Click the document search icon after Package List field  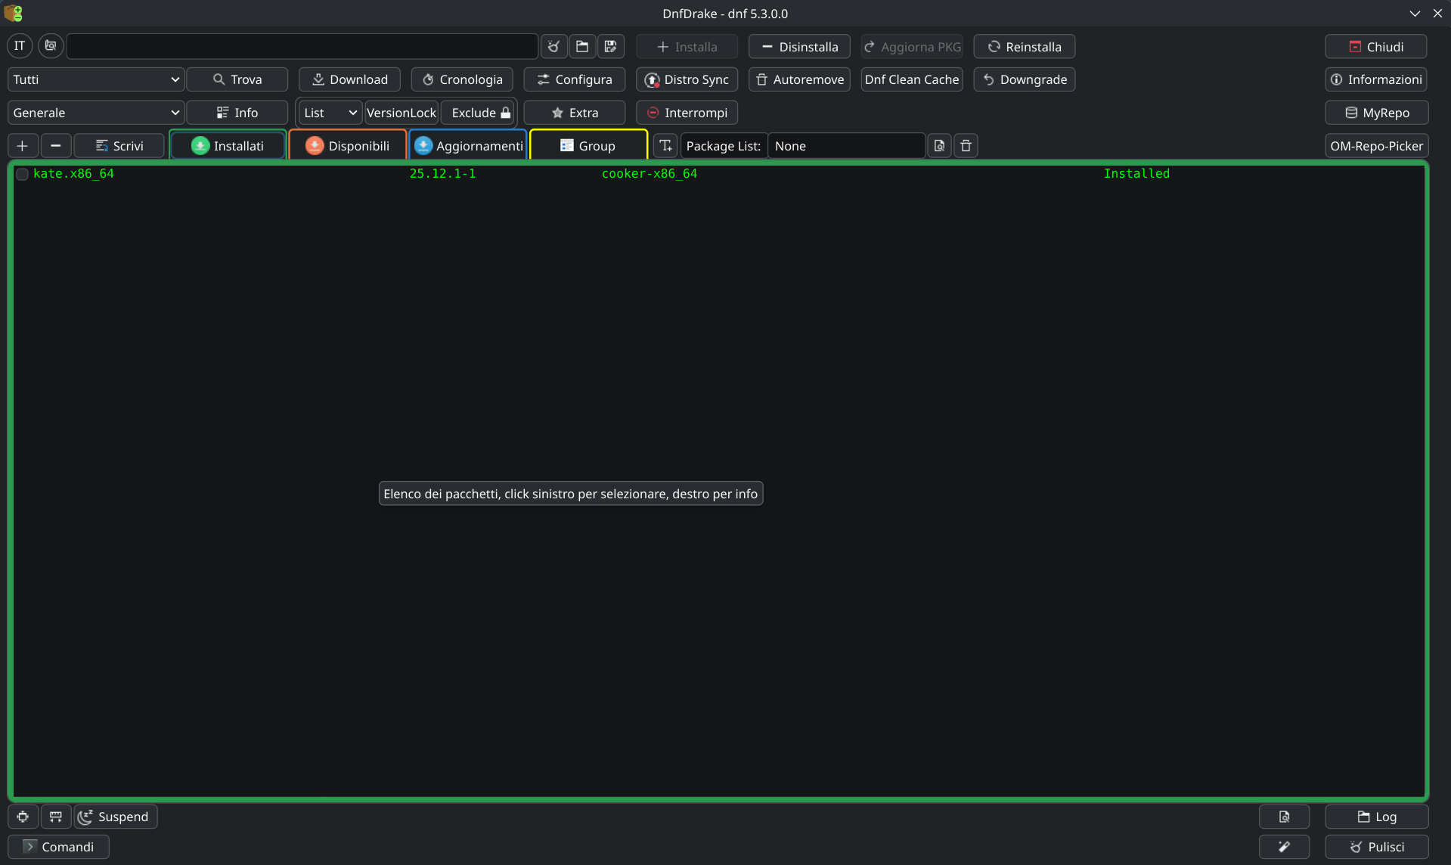click(x=939, y=146)
